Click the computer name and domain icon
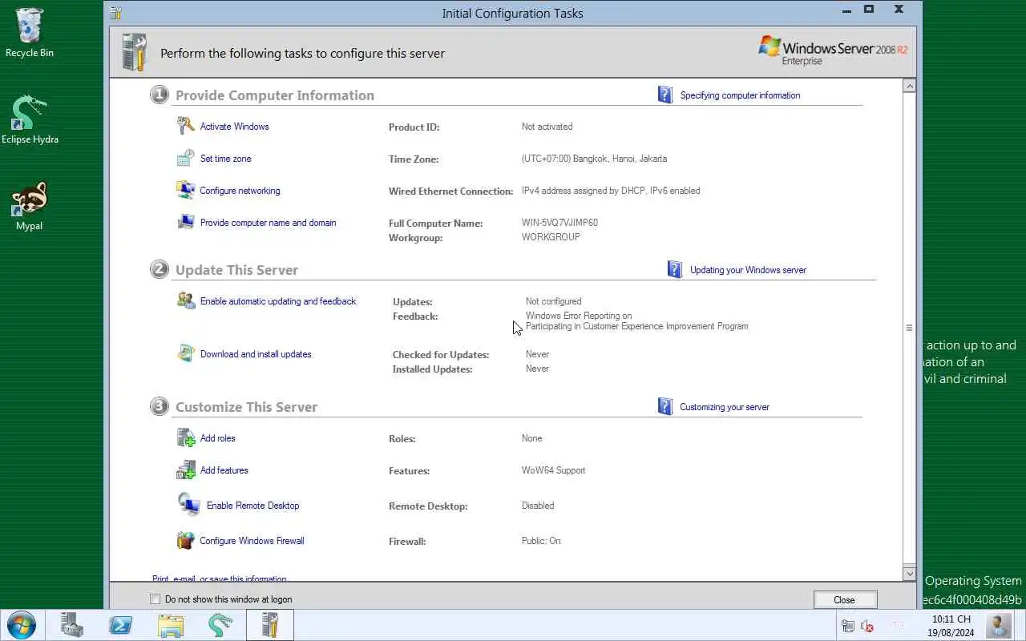This screenshot has width=1026, height=641. (186, 222)
